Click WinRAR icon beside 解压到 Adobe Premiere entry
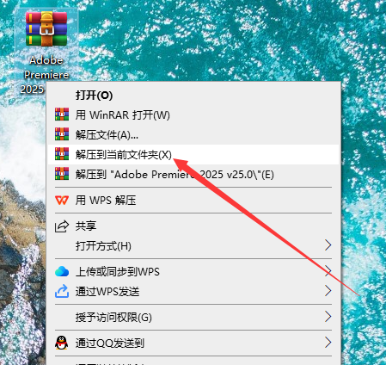The image size is (386, 365). [x=62, y=174]
